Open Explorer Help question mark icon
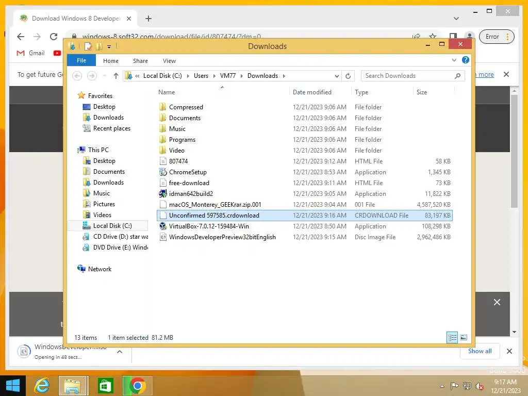Viewport: 528px width, 396px height. [x=466, y=60]
